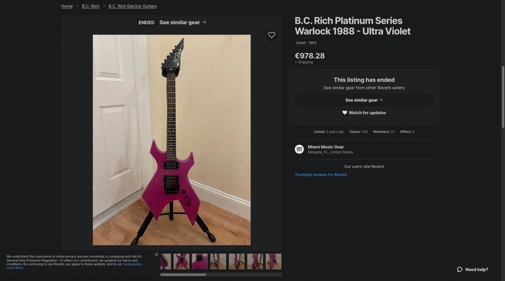Image resolution: width=505 pixels, height=281 pixels.
Task: Click the thumbnail strip horizontal scrollbar
Action: coord(183,274)
